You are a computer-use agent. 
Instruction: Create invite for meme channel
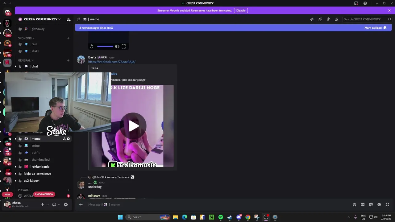(x=64, y=139)
